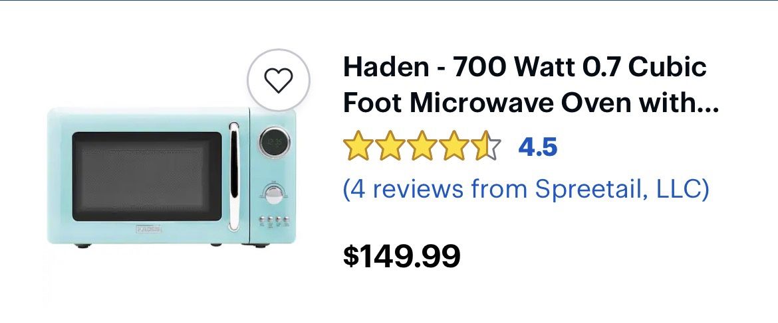Click the microwave's round digital clock display
Image resolution: width=778 pixels, height=323 pixels.
(x=274, y=141)
